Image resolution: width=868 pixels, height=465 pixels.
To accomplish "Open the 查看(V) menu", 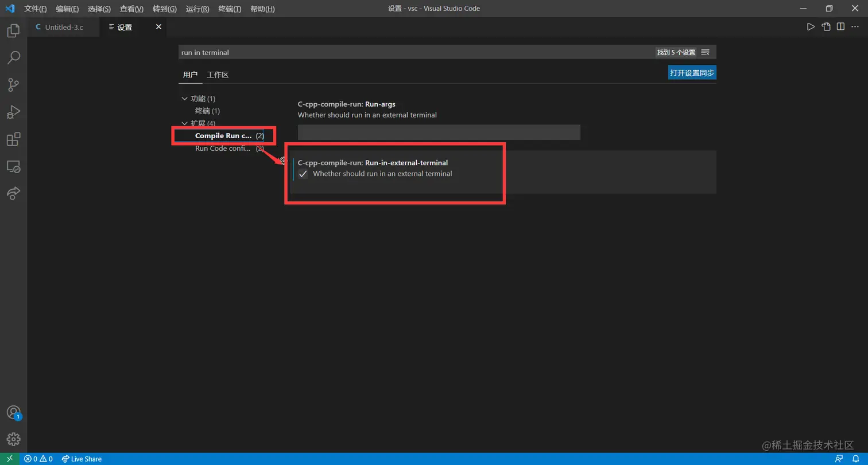I will point(131,9).
